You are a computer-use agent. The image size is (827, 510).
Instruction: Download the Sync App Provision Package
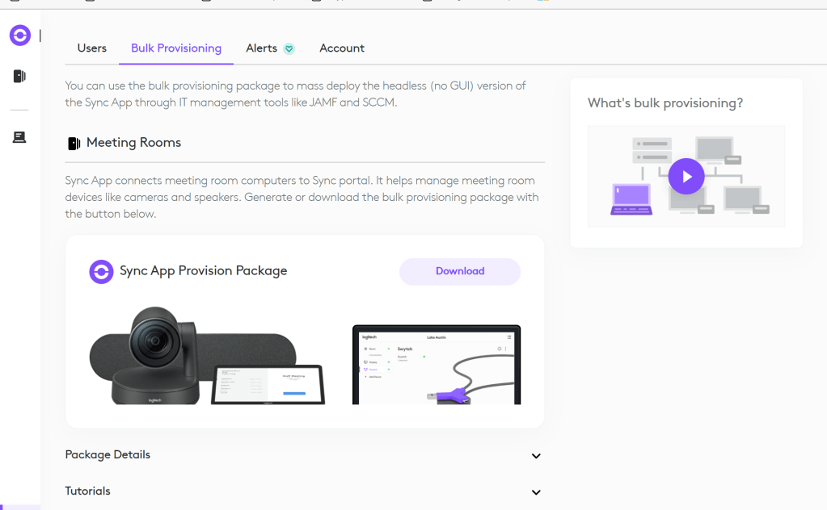pos(460,272)
